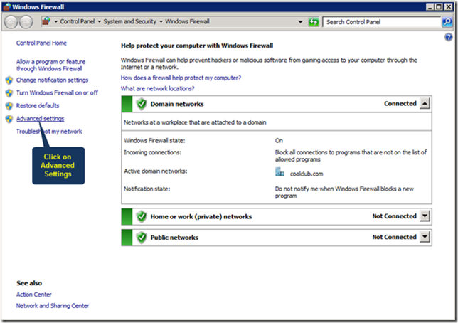Screen dimensions: 458x323
Task: Open dropdown arrow before Control Panel breadcrumb
Action: tap(55, 22)
